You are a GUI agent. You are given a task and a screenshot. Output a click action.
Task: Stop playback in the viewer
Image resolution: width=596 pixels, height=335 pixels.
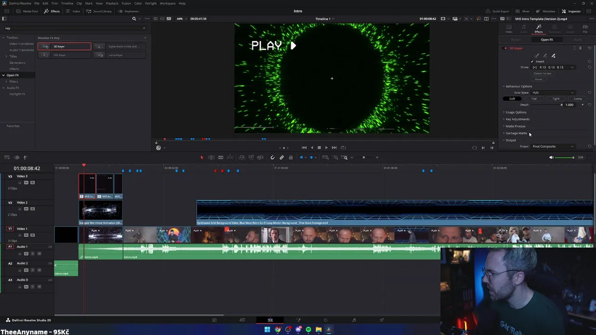point(319,147)
